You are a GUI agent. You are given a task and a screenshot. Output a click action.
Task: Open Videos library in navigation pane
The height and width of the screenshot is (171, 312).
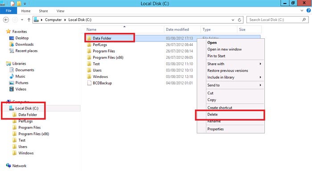coord(21,89)
